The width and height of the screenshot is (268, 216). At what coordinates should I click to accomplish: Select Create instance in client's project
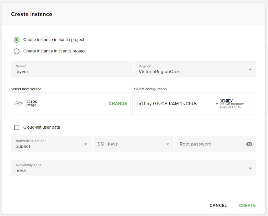[17, 51]
